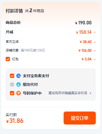Click the 共减 ¥158.14 amount
The image size is (102, 134).
tap(84, 32)
